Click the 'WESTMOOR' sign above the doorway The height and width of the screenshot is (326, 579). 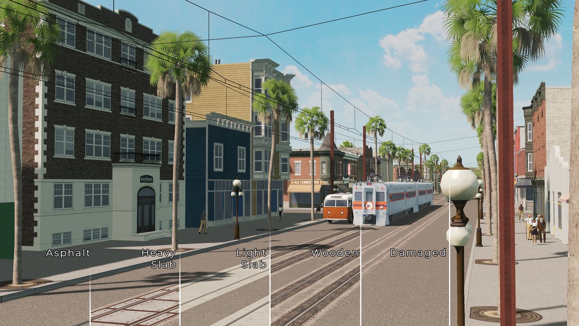point(146,179)
